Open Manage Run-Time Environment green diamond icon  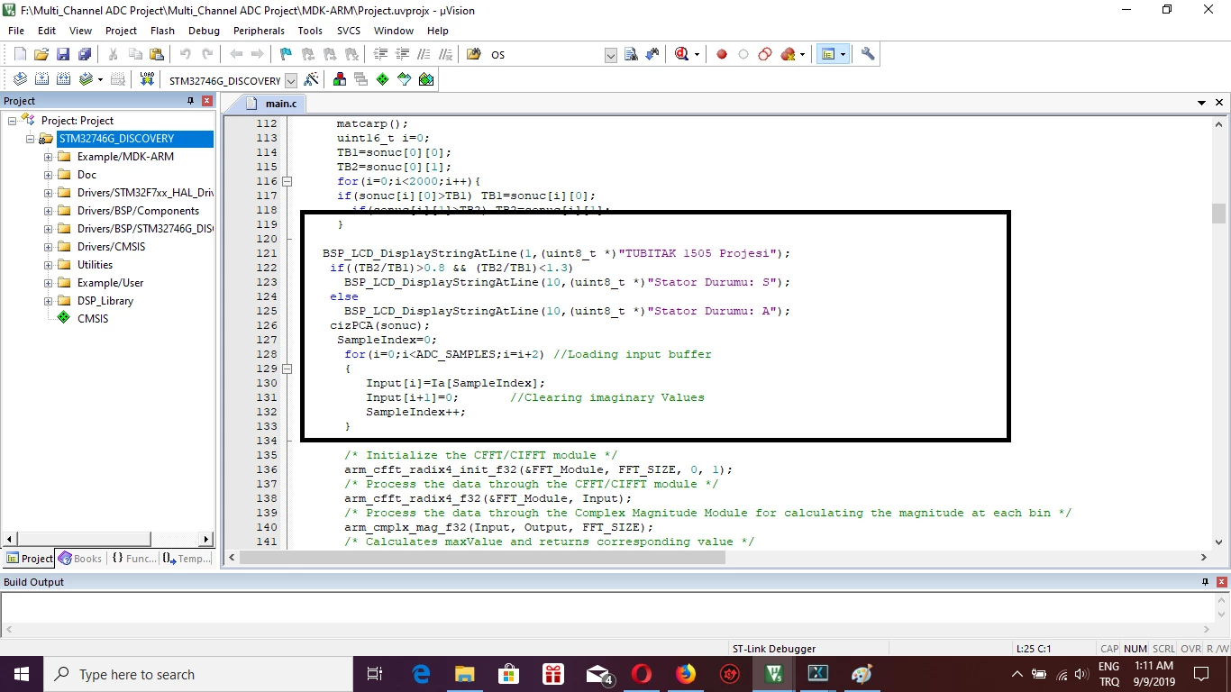point(383,79)
